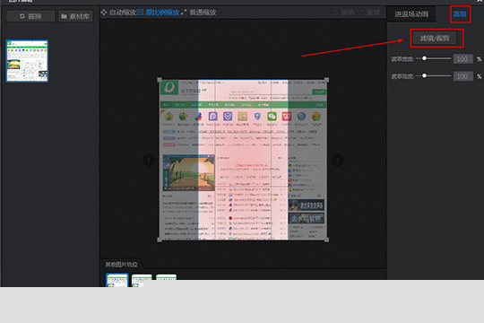Screen dimensions: 484x323
Task: Select the highlighted first track thumbnail at bottom
Action: pos(117,280)
